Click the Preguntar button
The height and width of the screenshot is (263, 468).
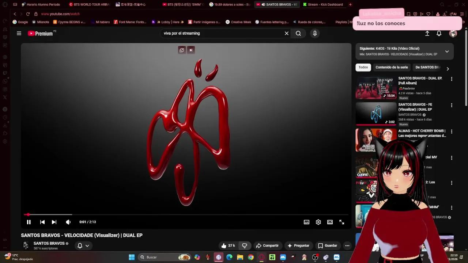click(x=298, y=245)
